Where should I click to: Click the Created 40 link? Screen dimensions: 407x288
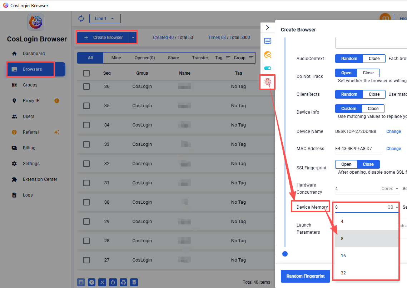point(163,38)
